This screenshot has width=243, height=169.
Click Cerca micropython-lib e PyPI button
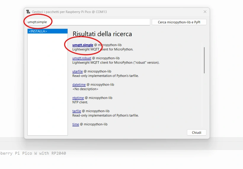click(179, 22)
